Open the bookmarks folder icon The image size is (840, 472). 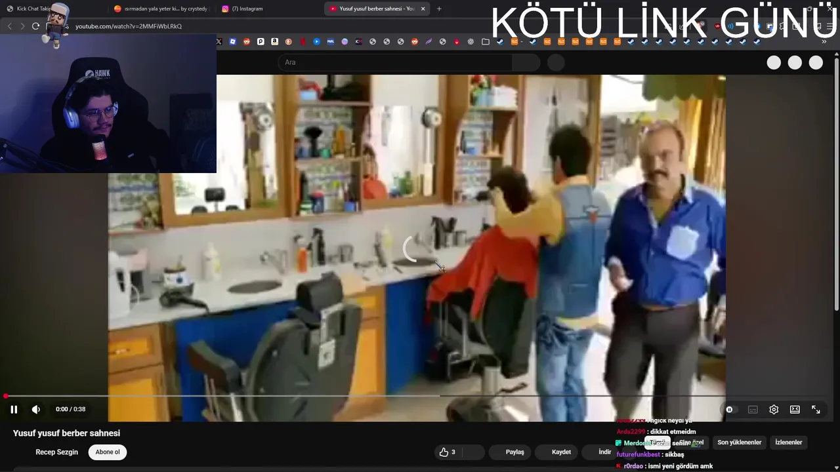pos(486,41)
